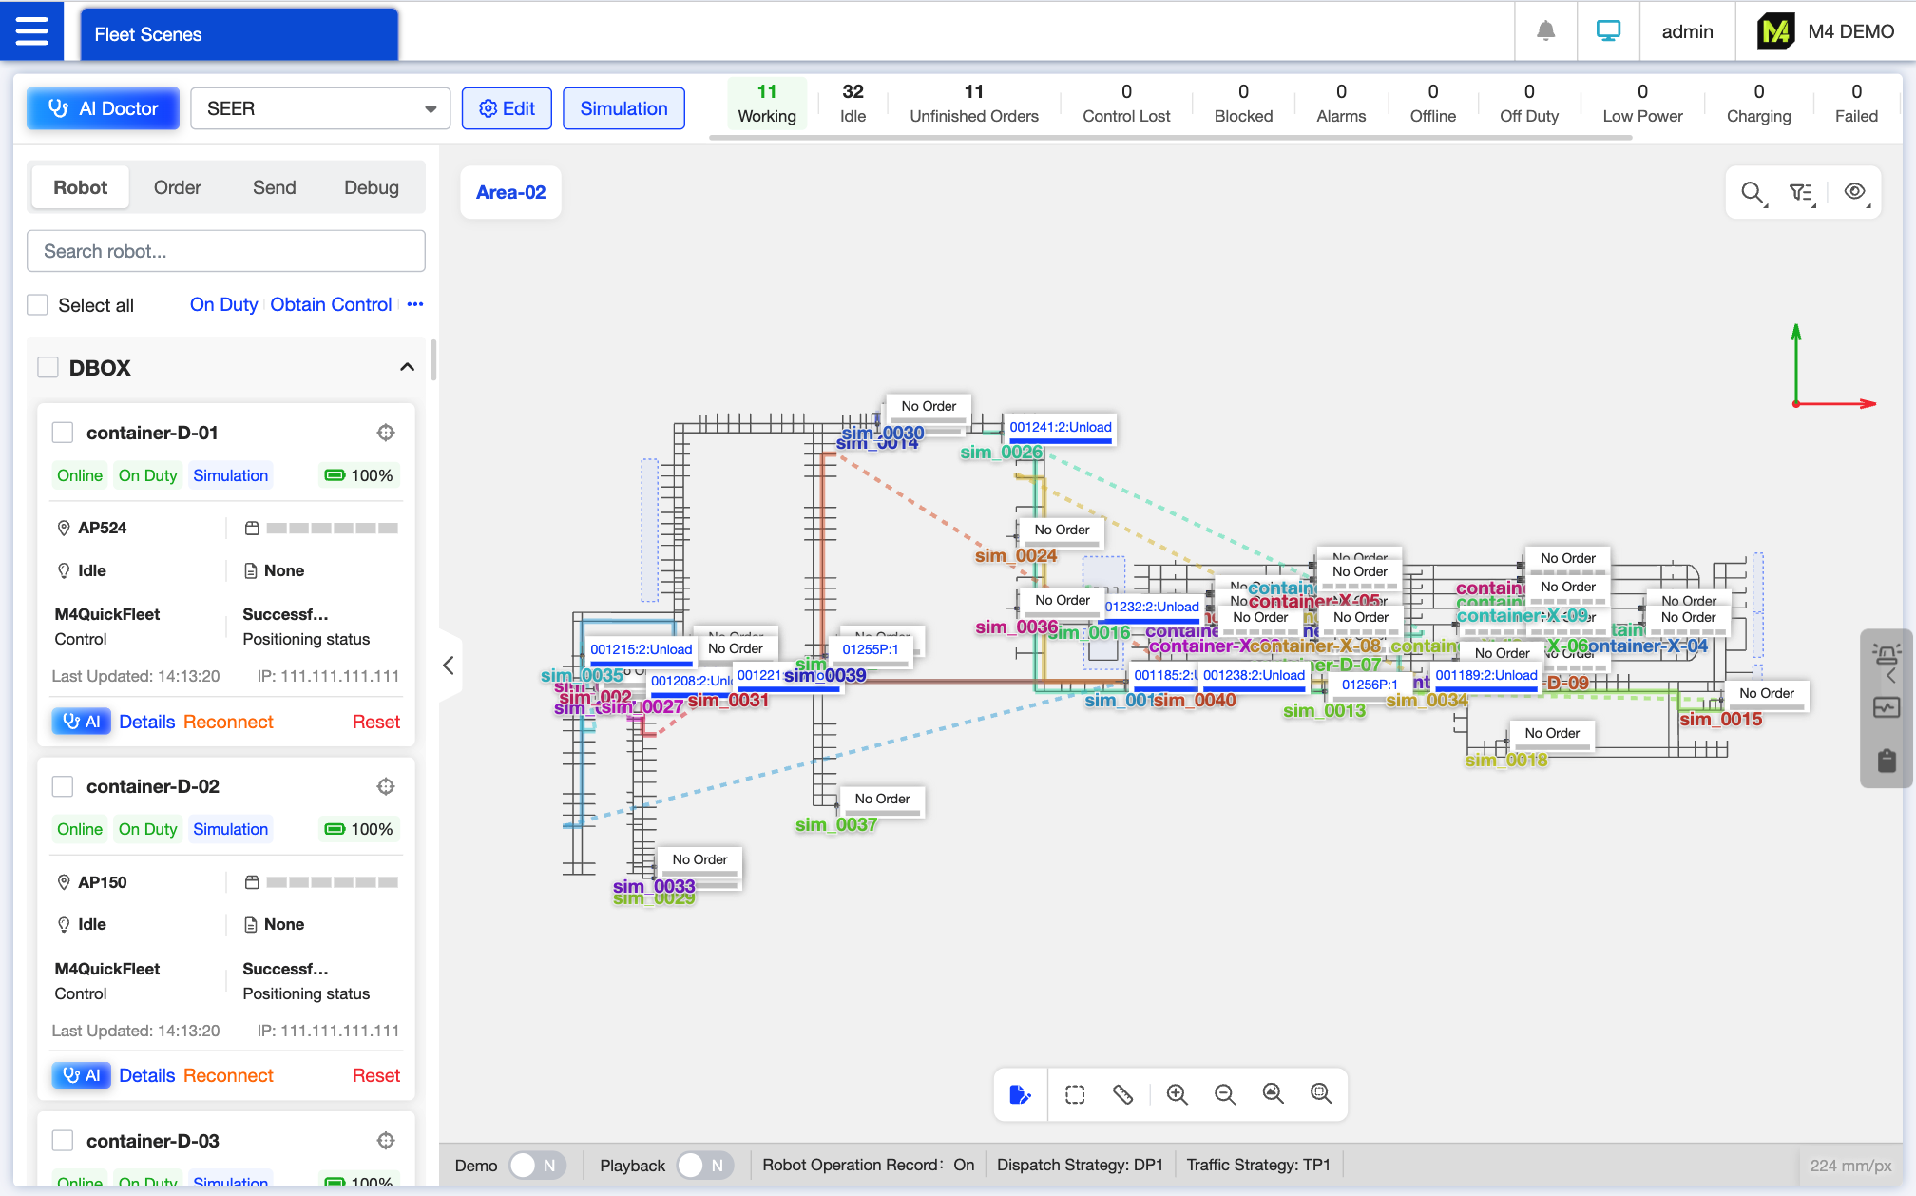The height and width of the screenshot is (1196, 1916).
Task: Open the monitor display icon
Action: pos(1608,31)
